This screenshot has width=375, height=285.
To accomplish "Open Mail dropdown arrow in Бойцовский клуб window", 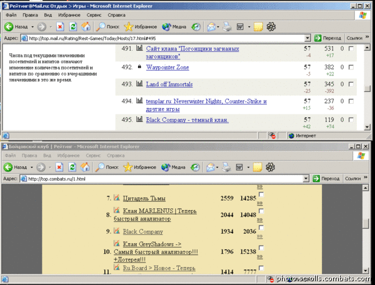I will [217, 167].
